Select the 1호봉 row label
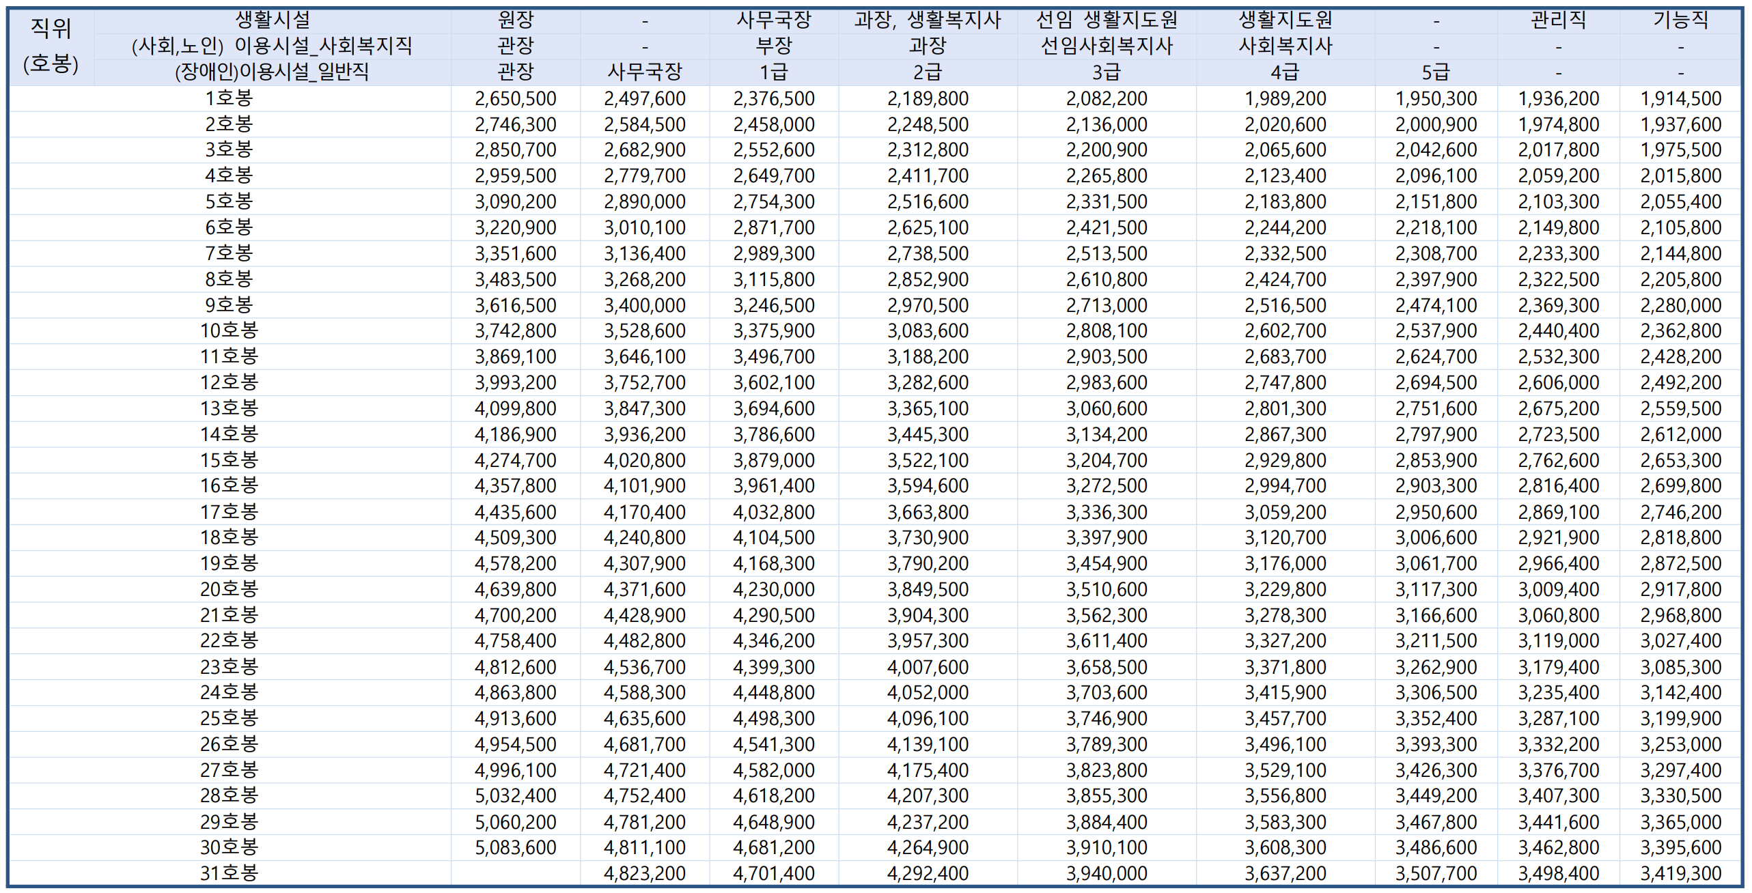This screenshot has height=893, width=1752. pos(229,98)
